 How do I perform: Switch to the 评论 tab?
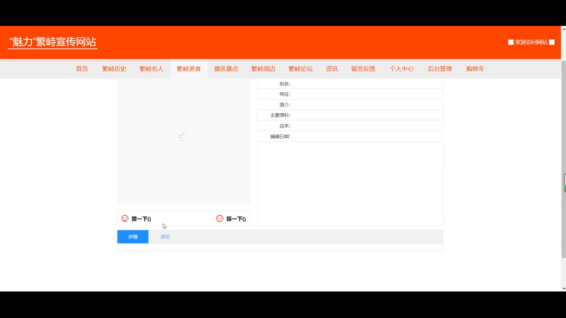165,237
